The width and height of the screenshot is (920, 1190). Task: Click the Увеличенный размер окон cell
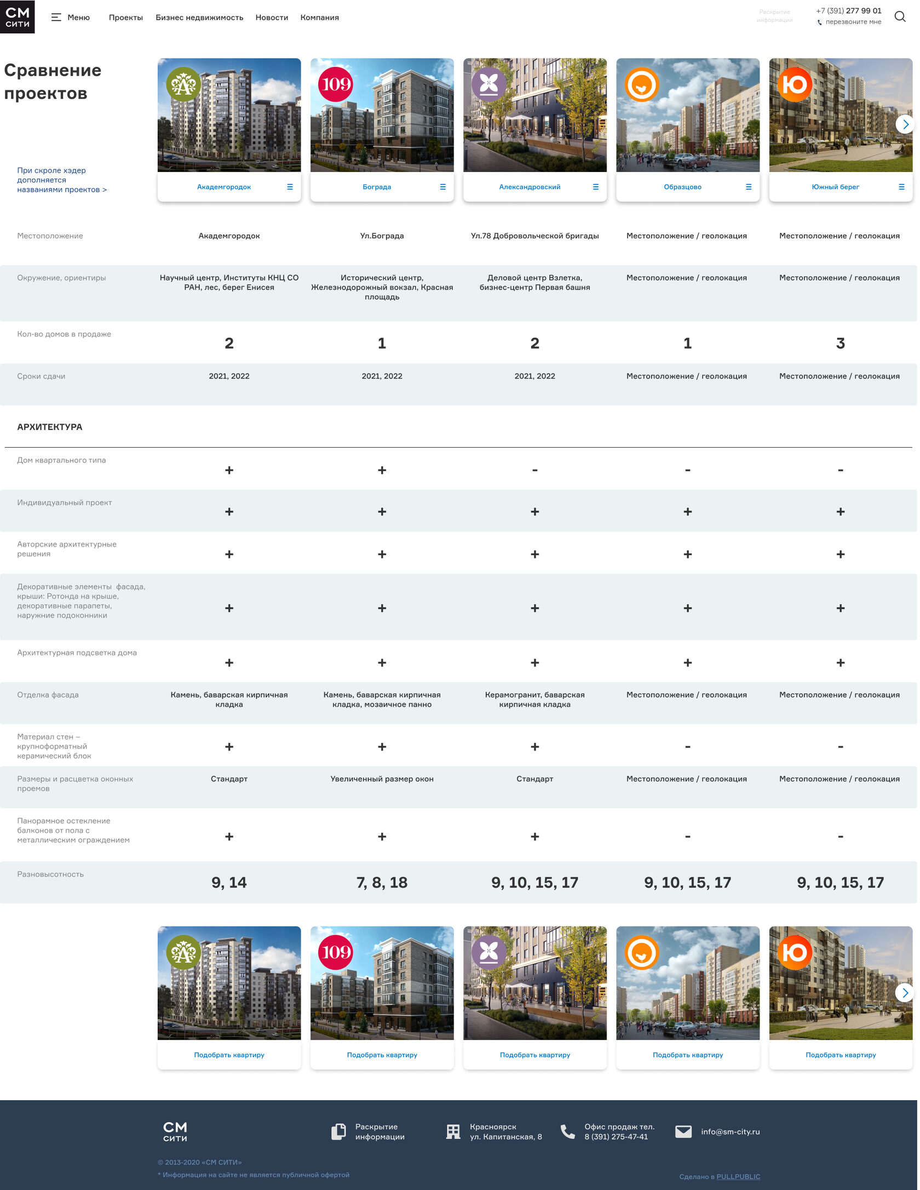coord(382,779)
